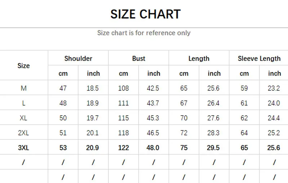The image size is (288, 183).
Task: Select the Length column header
Action: [x=199, y=58]
